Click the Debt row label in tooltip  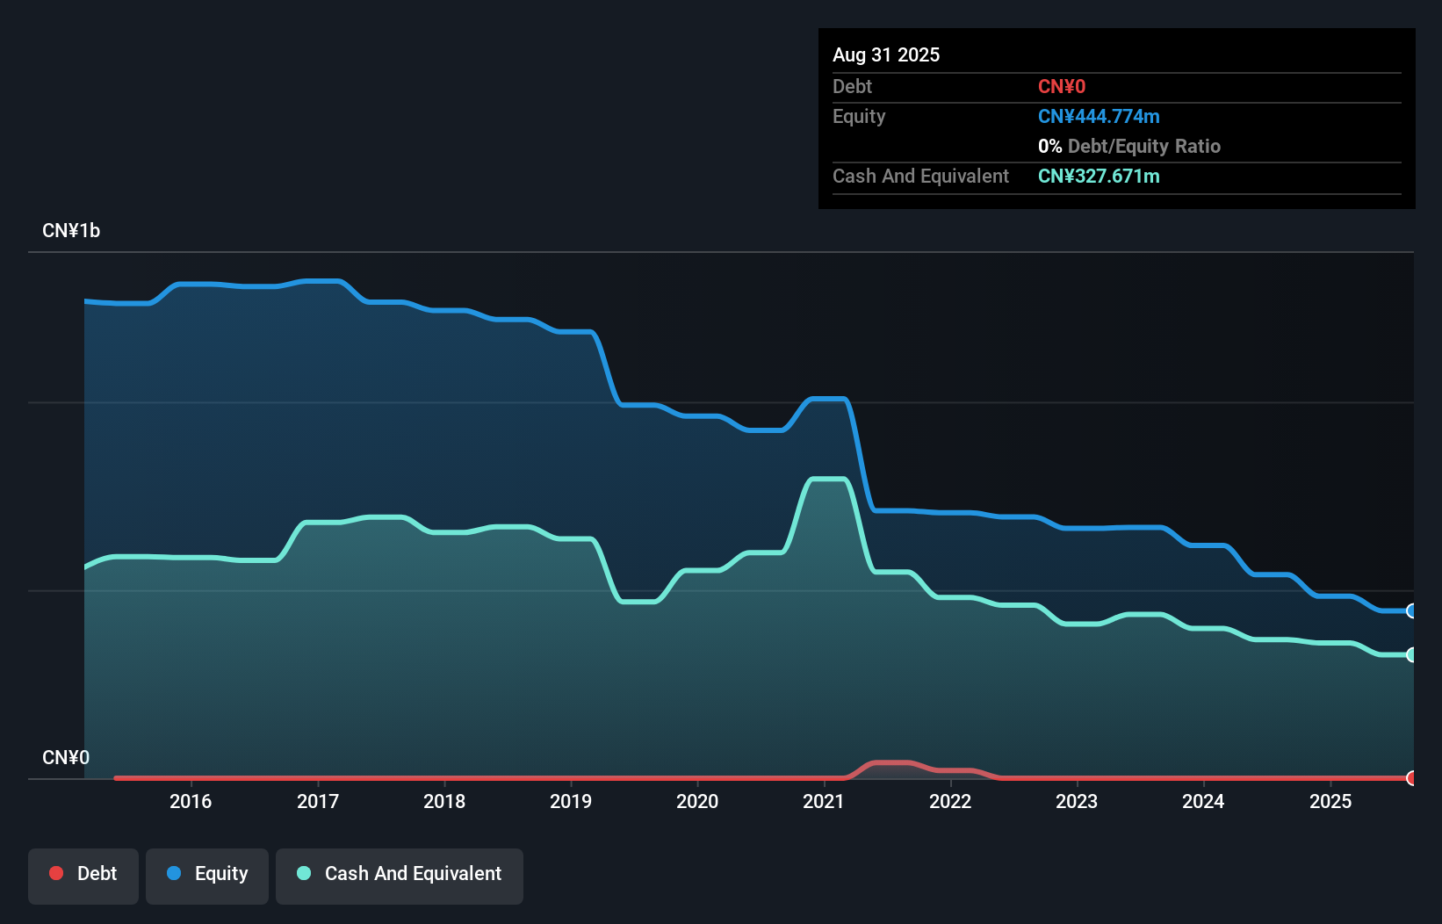point(852,86)
